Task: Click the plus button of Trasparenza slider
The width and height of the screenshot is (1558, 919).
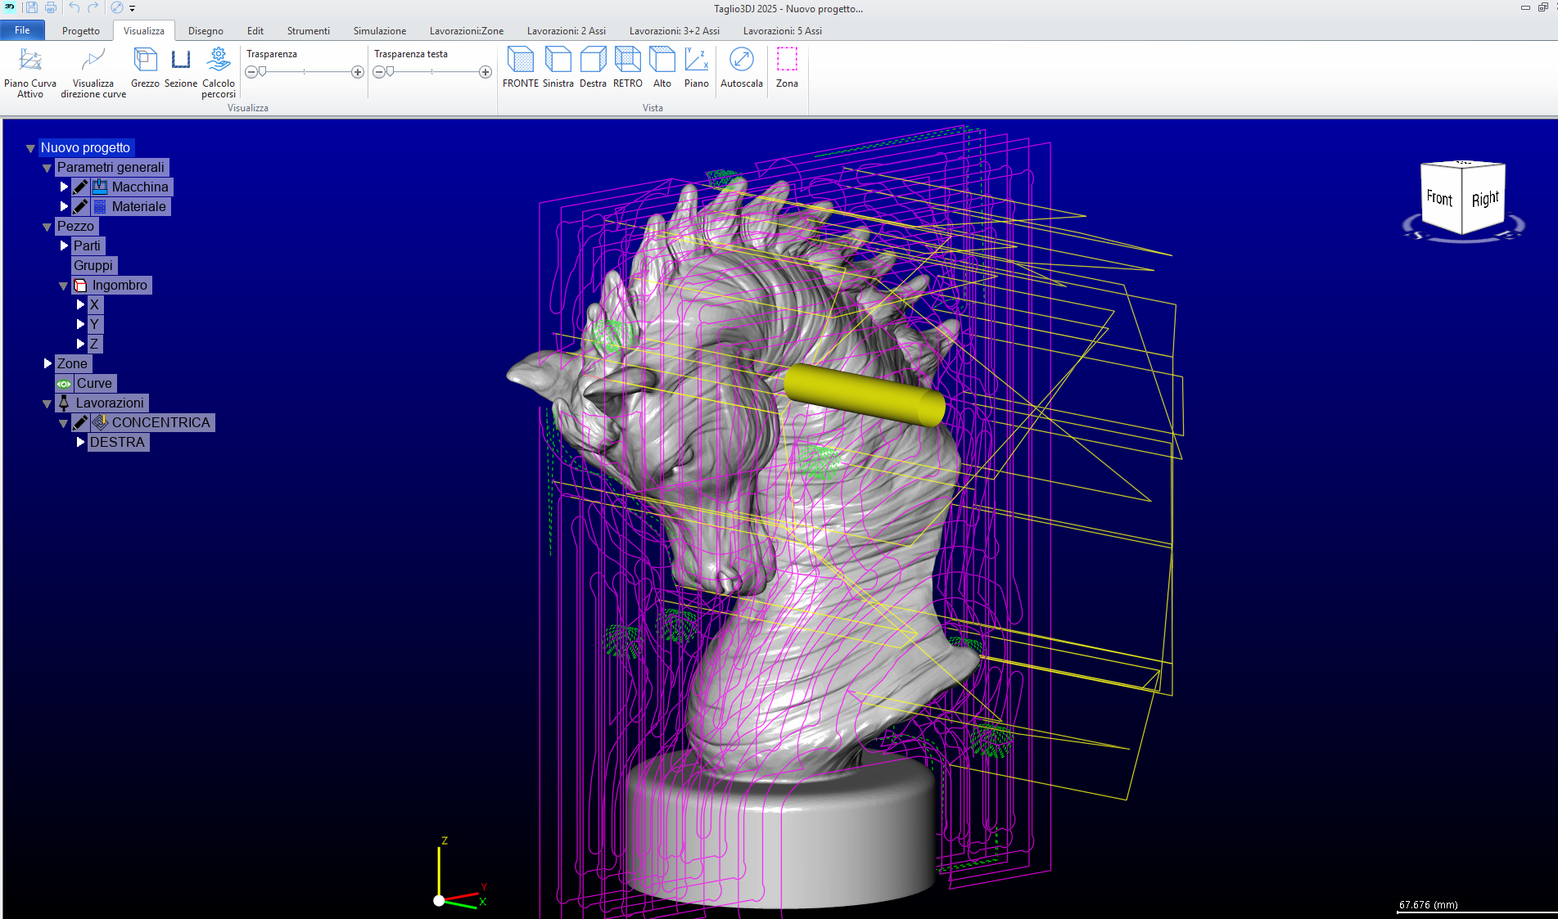Action: (x=358, y=72)
